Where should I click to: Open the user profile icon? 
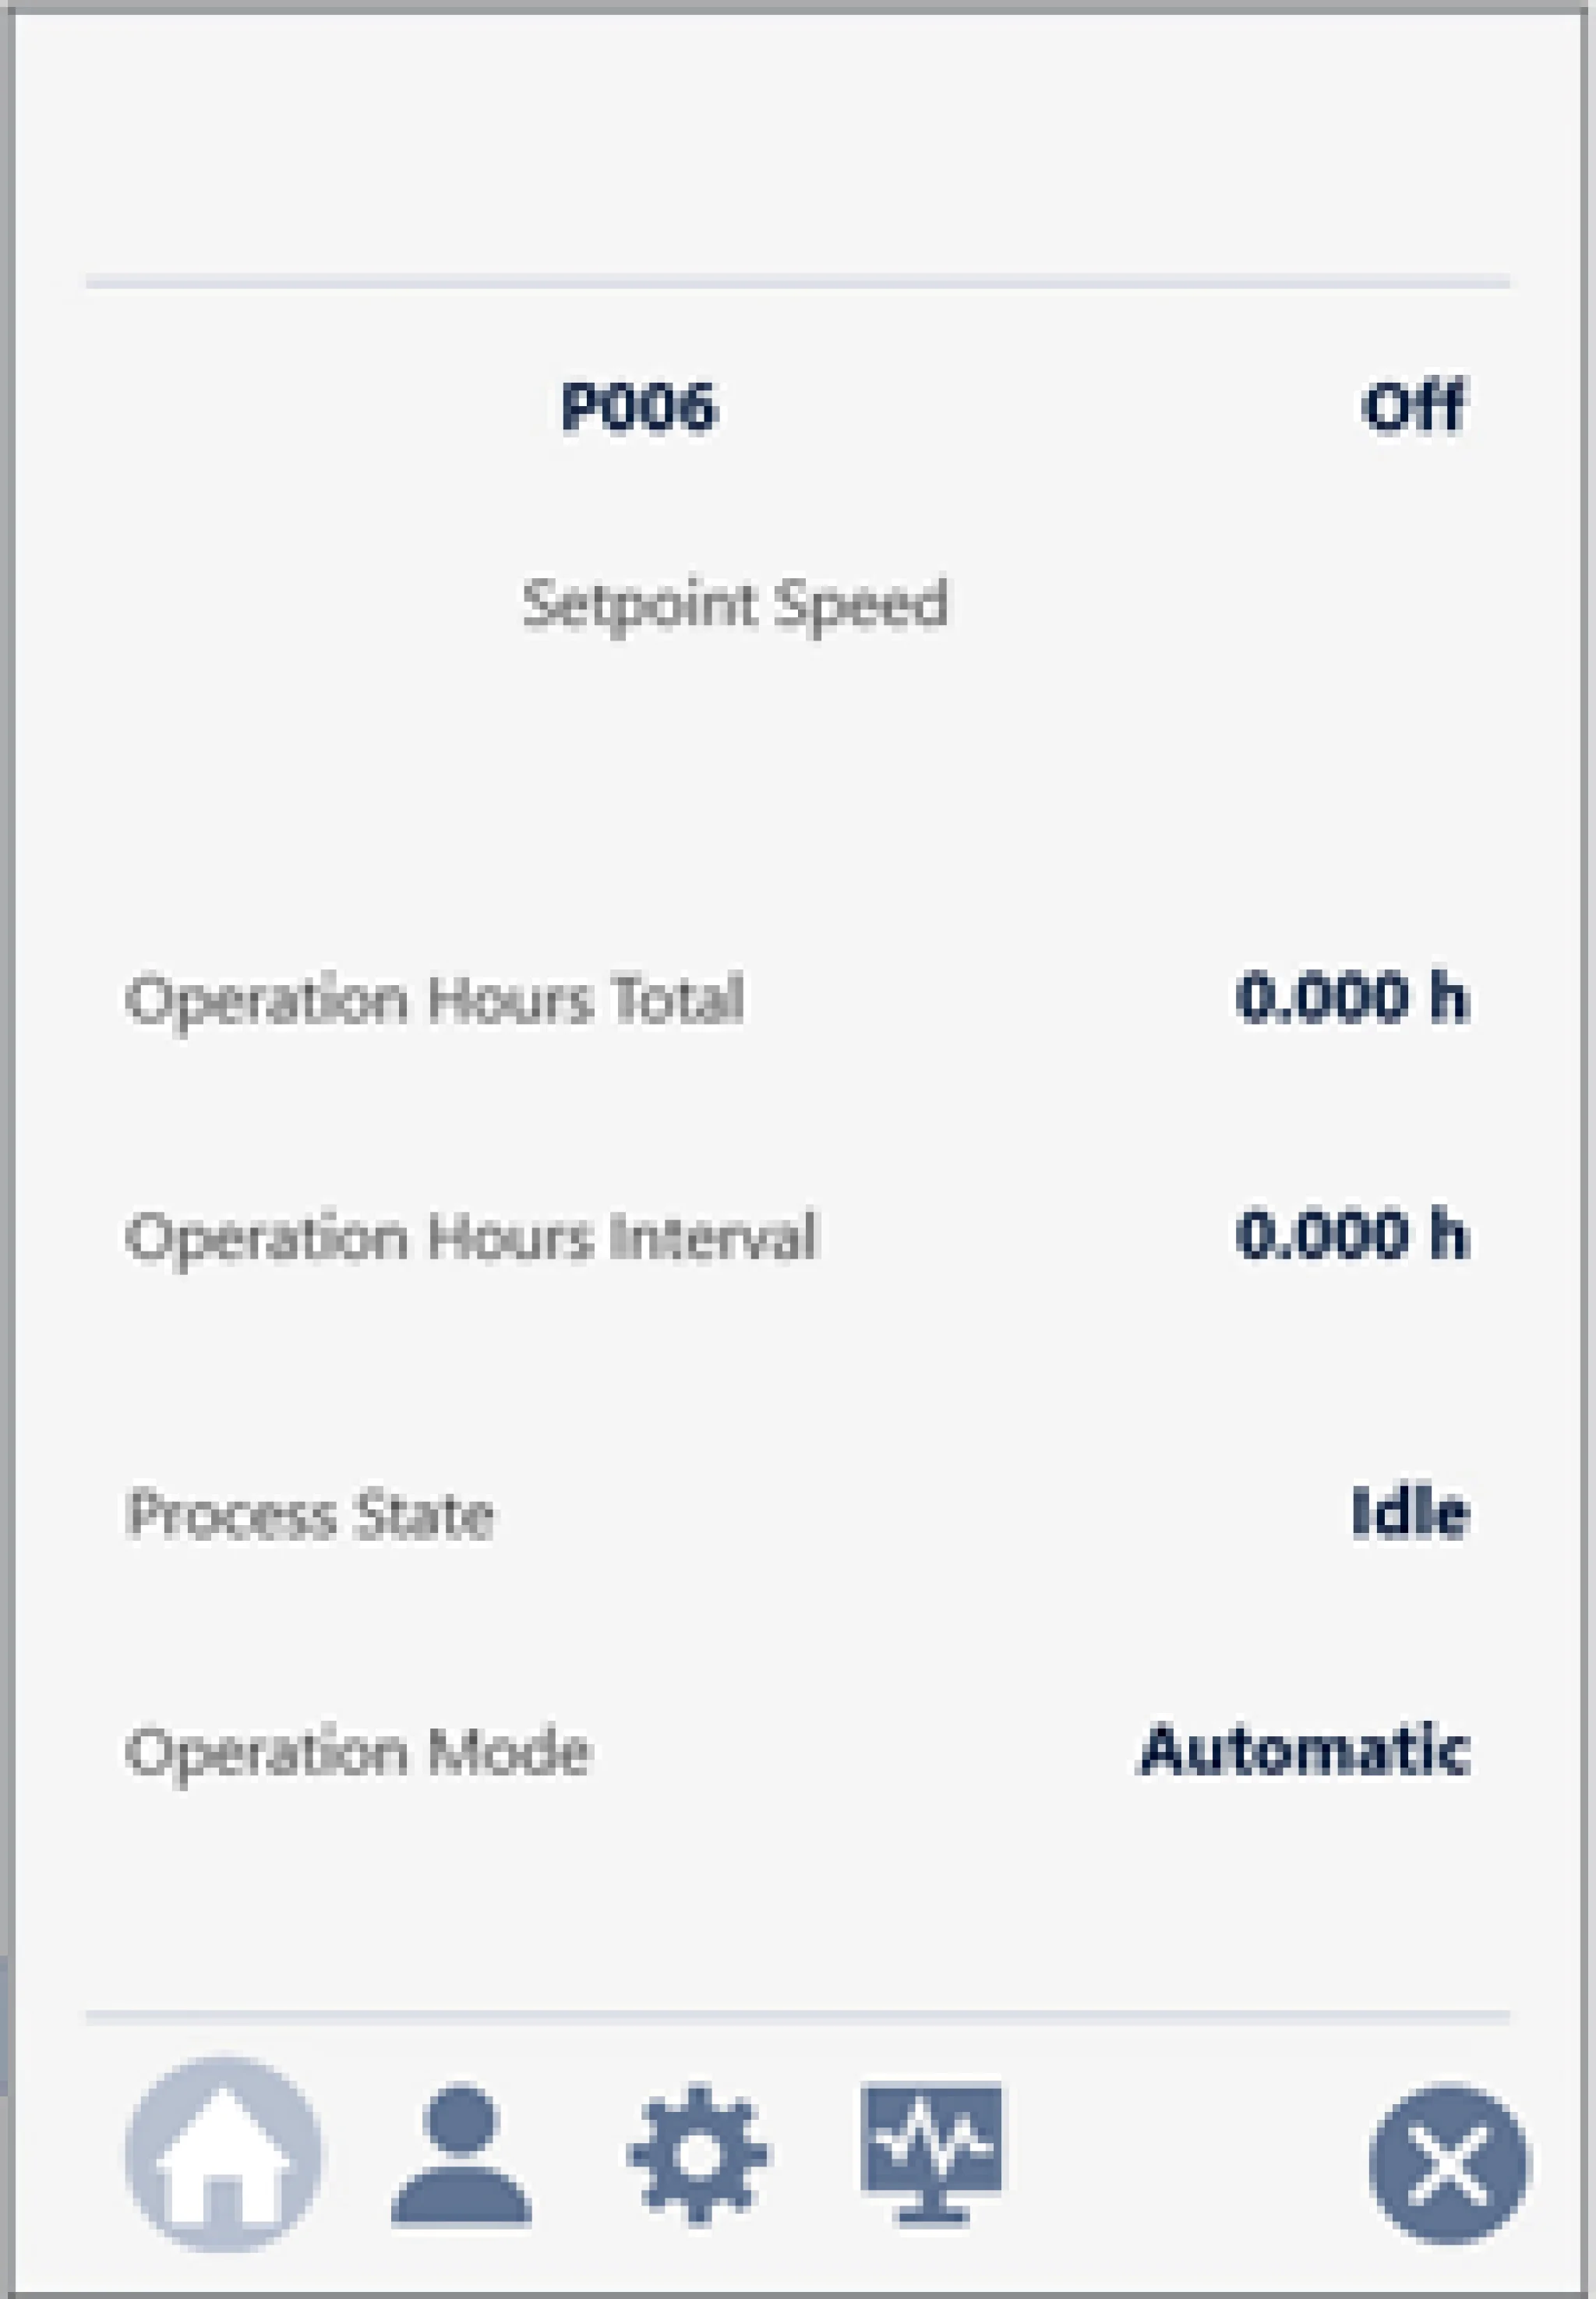(461, 2156)
